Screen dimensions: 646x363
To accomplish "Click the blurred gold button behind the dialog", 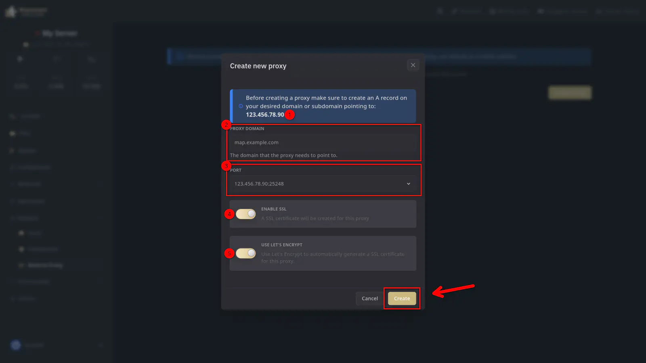I will (x=569, y=93).
